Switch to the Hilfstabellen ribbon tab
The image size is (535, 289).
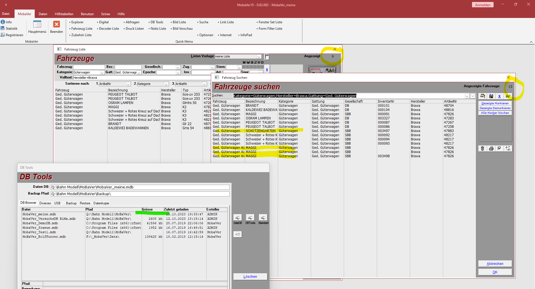[64, 14]
